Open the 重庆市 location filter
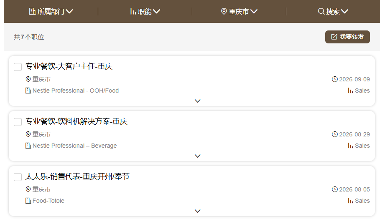This screenshot has height=219, width=380. pyautogui.click(x=239, y=11)
